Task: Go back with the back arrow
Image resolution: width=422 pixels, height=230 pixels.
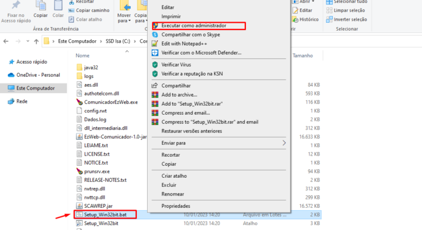Action: click(6, 41)
